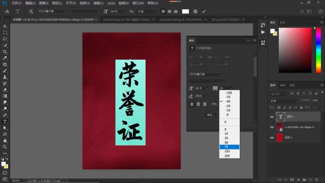This screenshot has height=183, width=325.
Task: Close the first document tab
Action: tap(97, 19)
